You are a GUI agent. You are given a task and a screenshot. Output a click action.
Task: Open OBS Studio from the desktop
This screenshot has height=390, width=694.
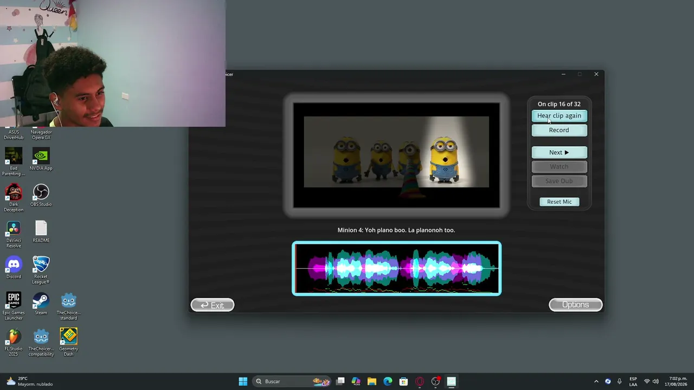tap(41, 196)
